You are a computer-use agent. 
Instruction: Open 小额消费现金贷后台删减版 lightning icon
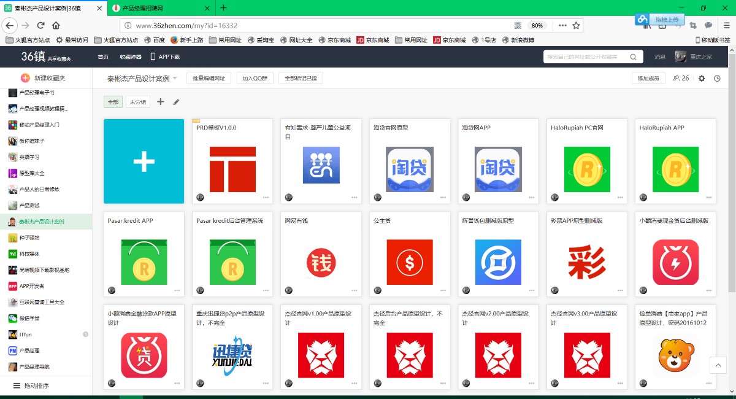[x=676, y=262]
